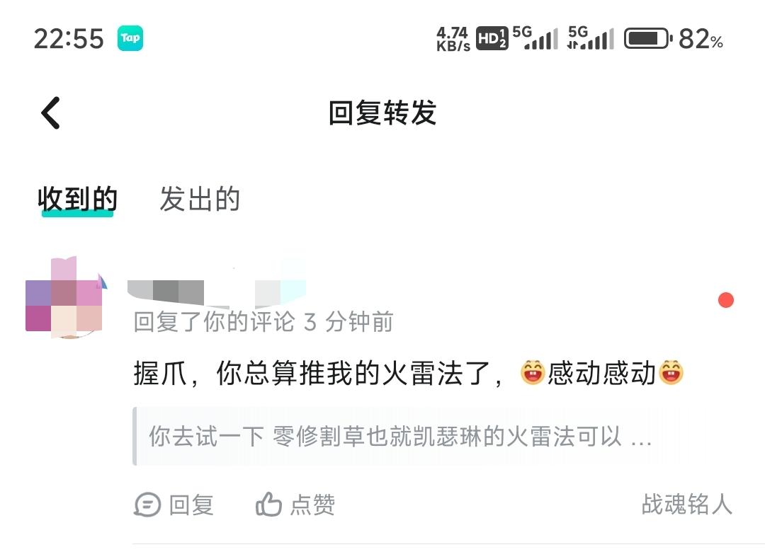Tap the red unread dot indicator
The image size is (765, 552).
click(726, 300)
